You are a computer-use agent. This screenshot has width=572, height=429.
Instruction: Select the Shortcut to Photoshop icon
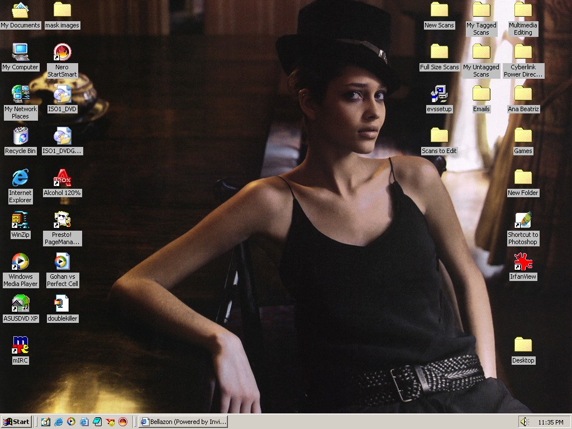coord(523,220)
